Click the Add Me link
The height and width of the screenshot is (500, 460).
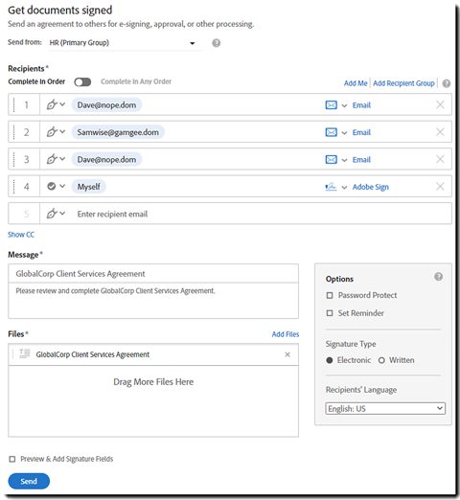tap(356, 83)
